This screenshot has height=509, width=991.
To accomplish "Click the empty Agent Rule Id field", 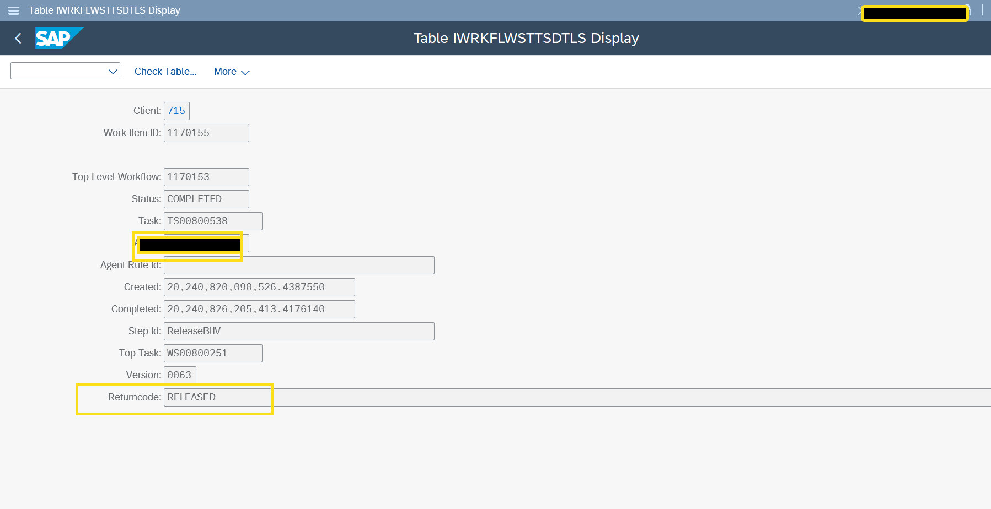I will (299, 265).
